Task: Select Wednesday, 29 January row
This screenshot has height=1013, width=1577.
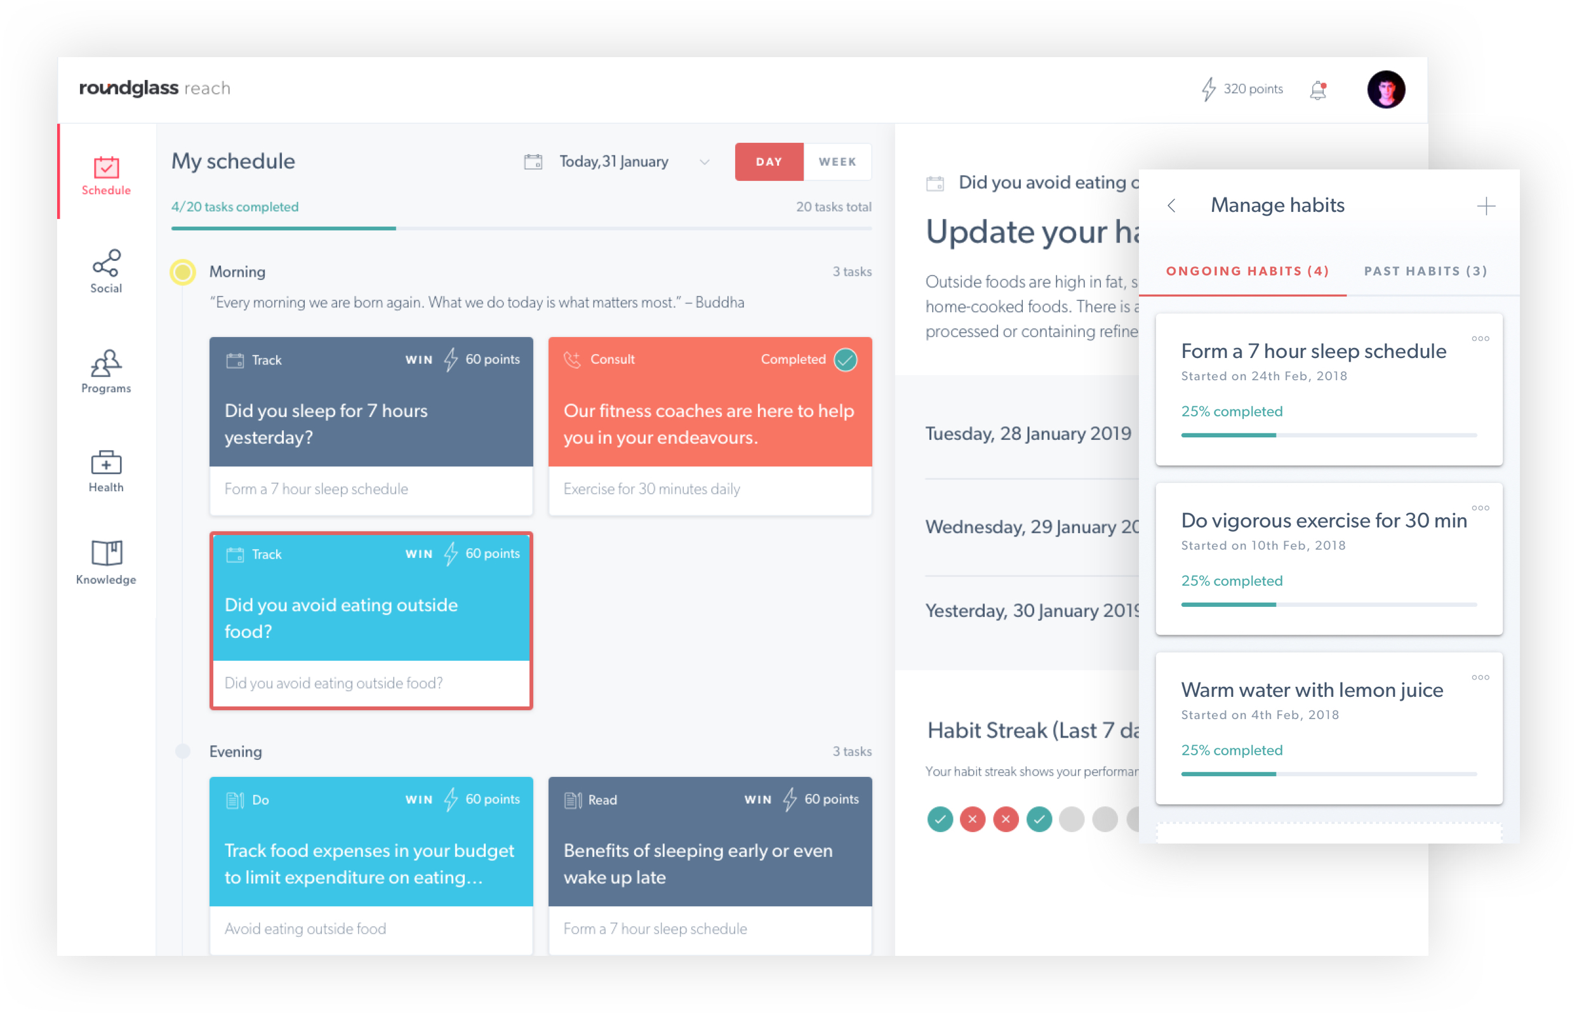Action: (x=1032, y=526)
